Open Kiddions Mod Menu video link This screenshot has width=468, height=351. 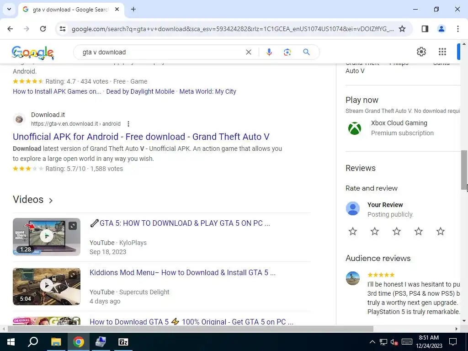[182, 272]
